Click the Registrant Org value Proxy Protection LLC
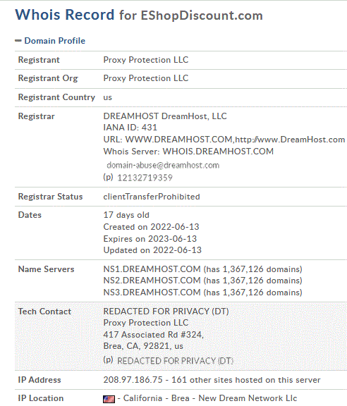The image size is (347, 406). click(146, 78)
